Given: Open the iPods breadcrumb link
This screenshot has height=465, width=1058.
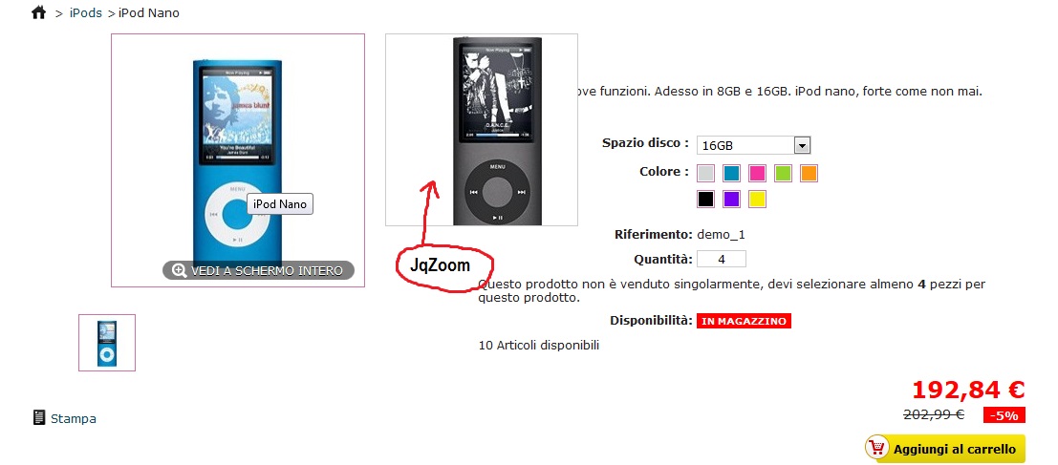Looking at the screenshot, I should 86,12.
